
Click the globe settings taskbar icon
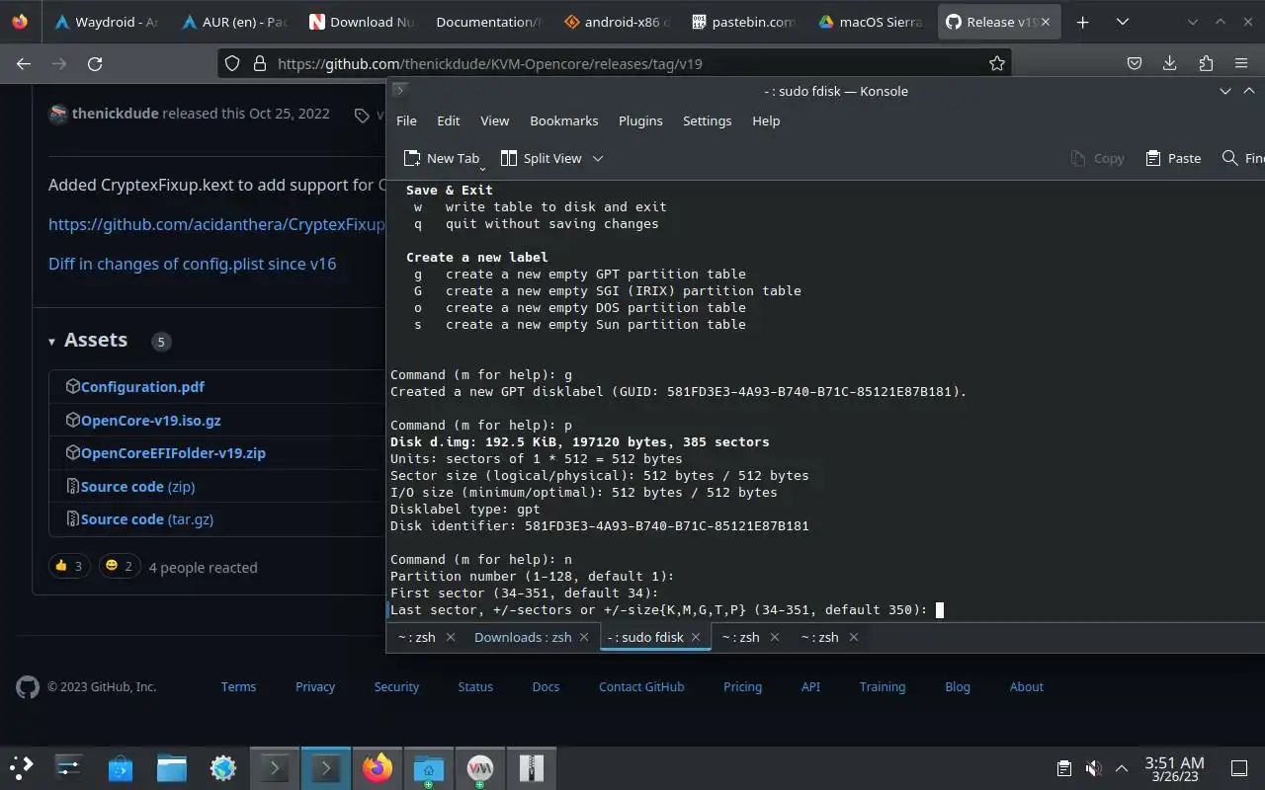[223, 767]
